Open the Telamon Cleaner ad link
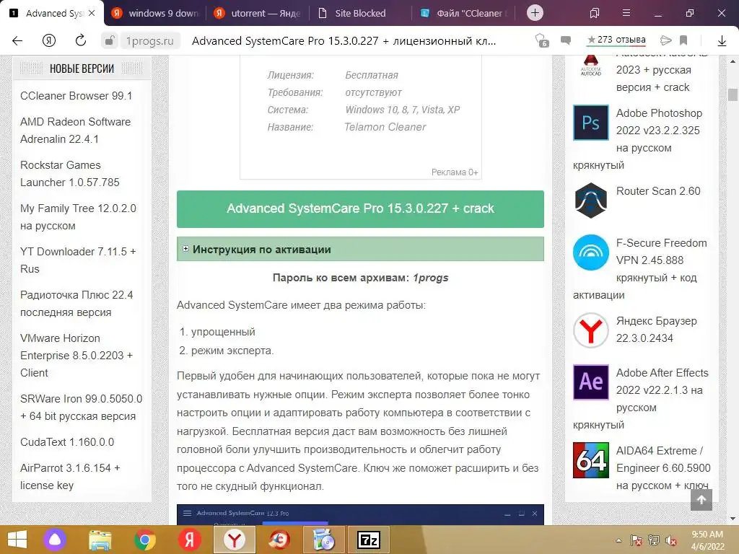Image resolution: width=739 pixels, height=554 pixels. click(385, 127)
